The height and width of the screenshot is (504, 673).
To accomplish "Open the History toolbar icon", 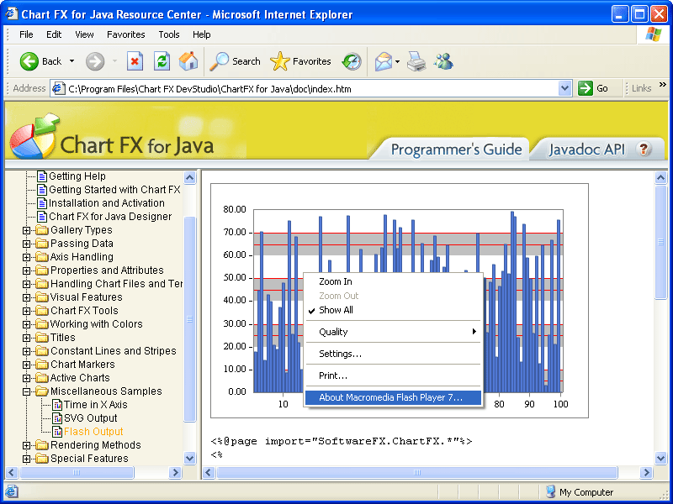I will tap(352, 61).
